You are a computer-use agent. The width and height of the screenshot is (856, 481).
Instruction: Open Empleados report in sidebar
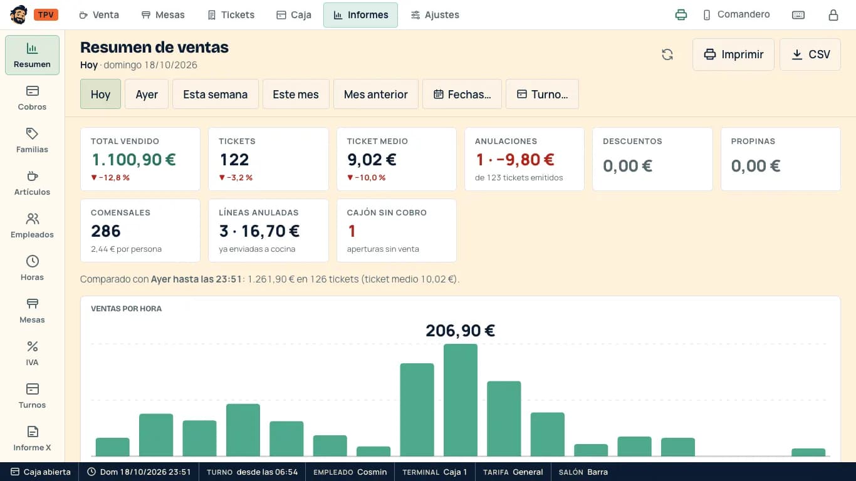pos(32,225)
